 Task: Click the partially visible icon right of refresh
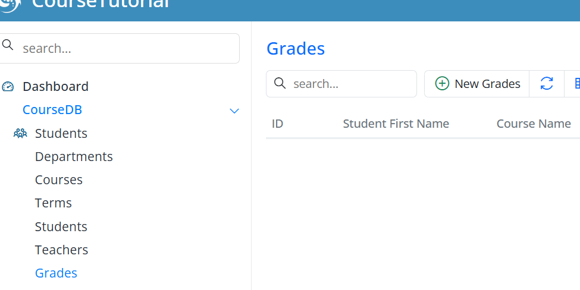(x=576, y=84)
